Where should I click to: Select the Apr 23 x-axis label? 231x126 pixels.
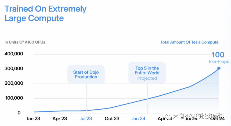tap(60, 118)
